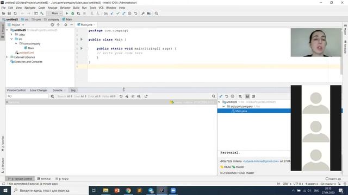The width and height of the screenshot is (348, 195).
Task: Click the Build Project hammer icon
Action: pos(42,14)
